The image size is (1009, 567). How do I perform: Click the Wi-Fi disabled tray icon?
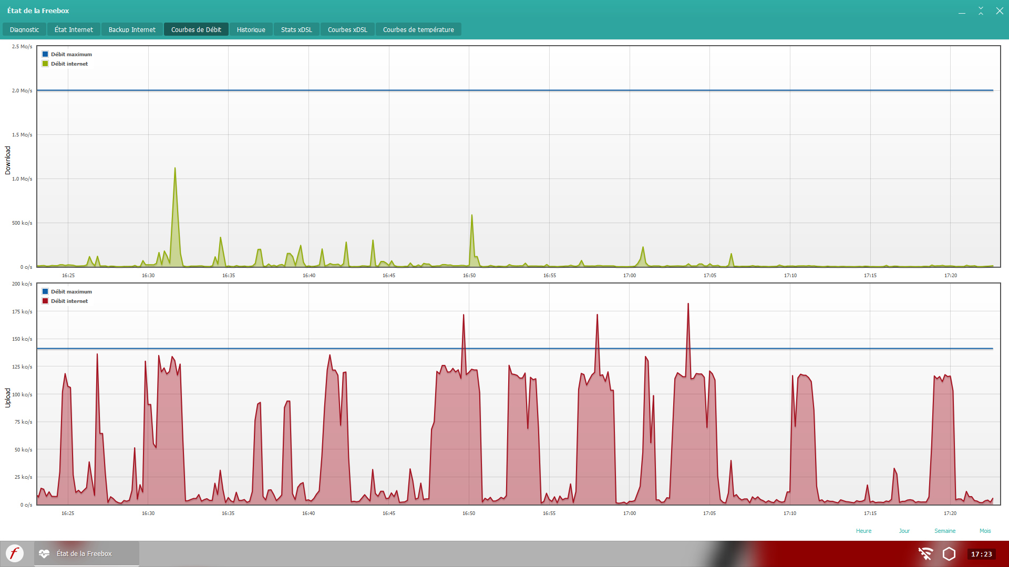tap(925, 554)
